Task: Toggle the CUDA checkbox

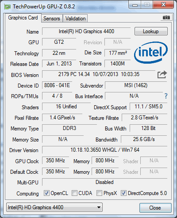Action: pos(74,193)
